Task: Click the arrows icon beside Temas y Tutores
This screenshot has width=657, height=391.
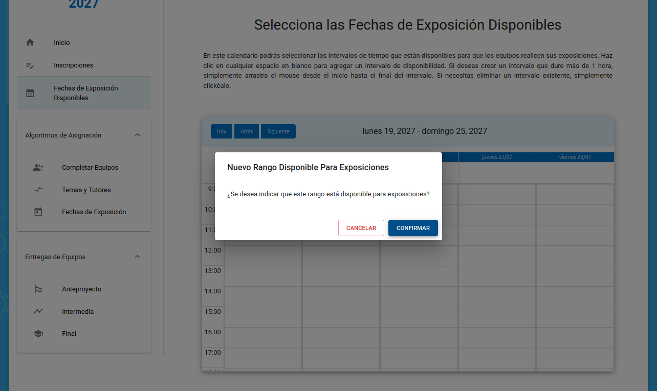Action: (38, 190)
